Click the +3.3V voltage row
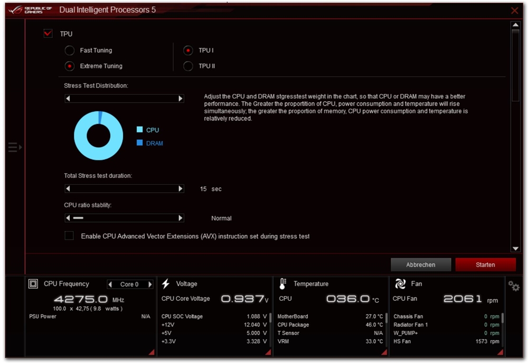 point(214,341)
